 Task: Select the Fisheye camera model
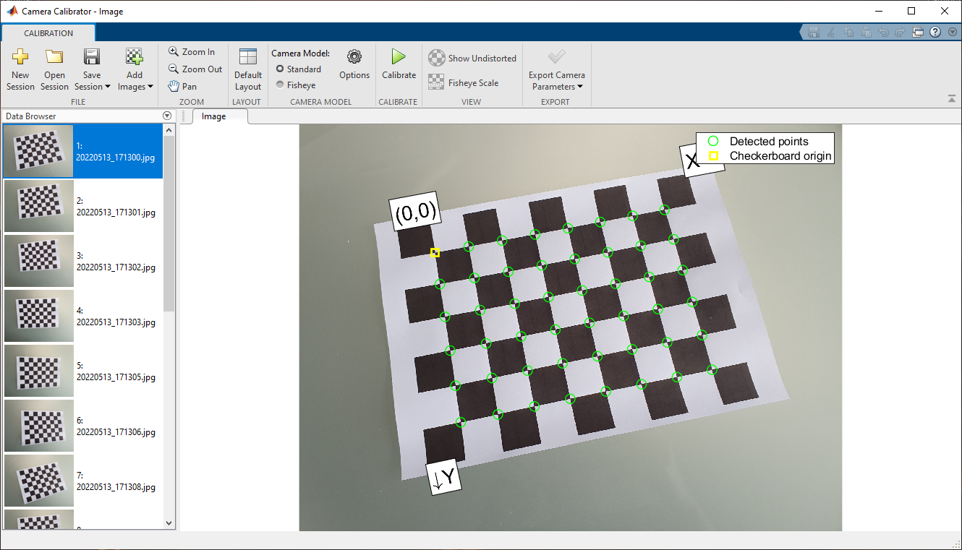coord(280,85)
